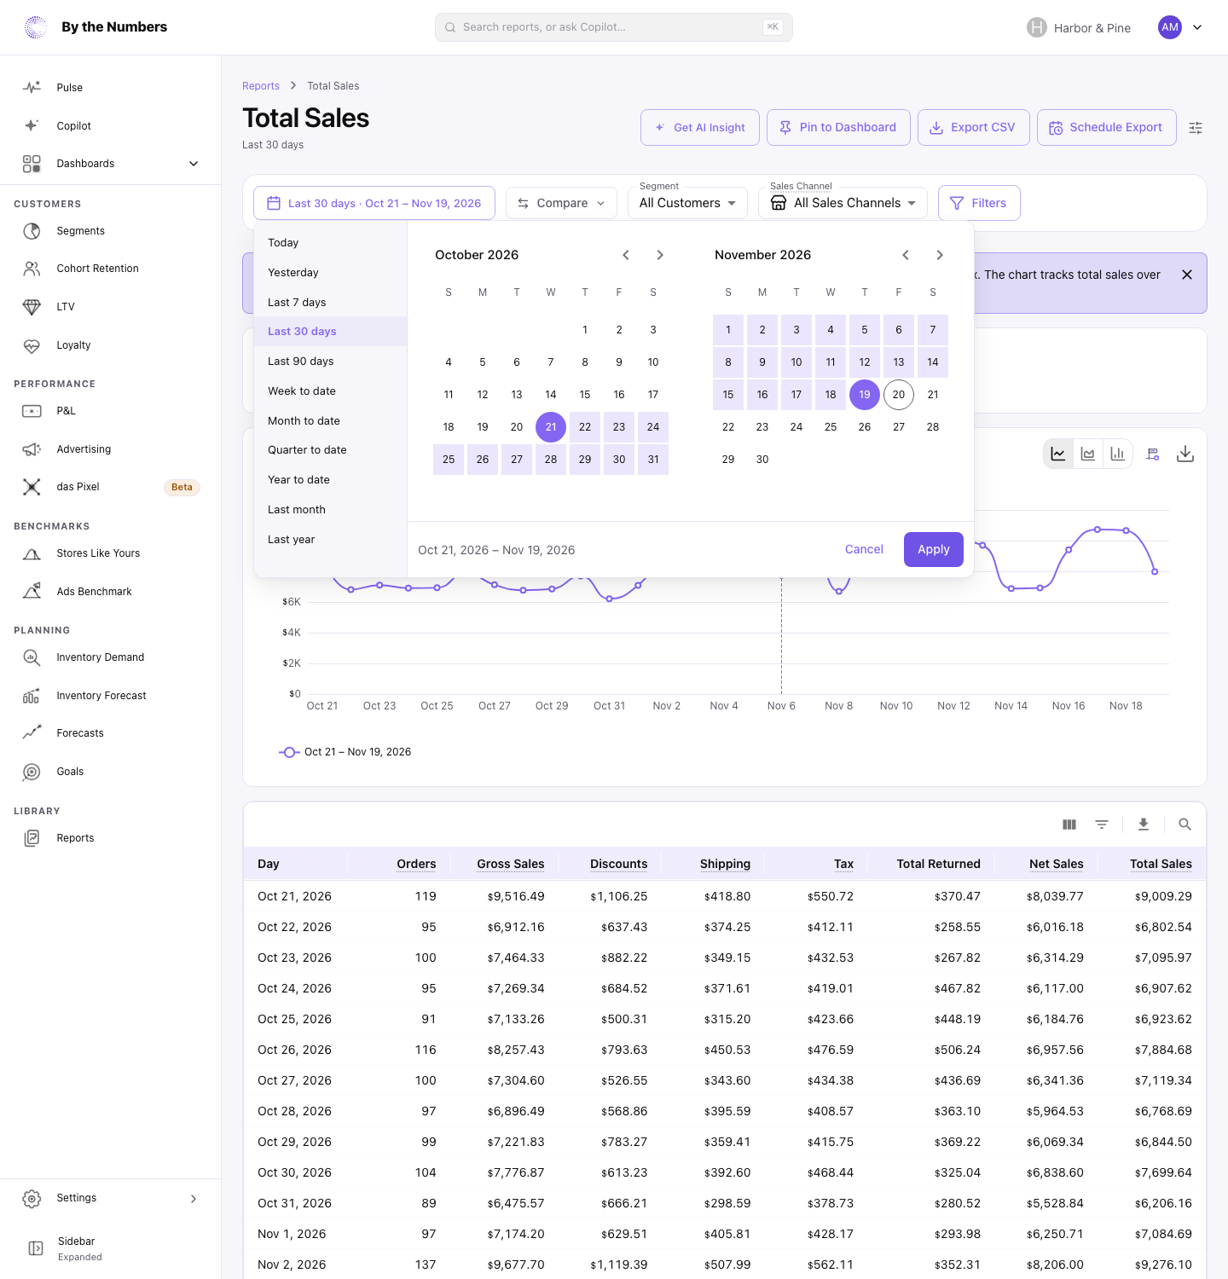Image resolution: width=1228 pixels, height=1279 pixels.
Task: Download the table data icon
Action: pyautogui.click(x=1144, y=825)
